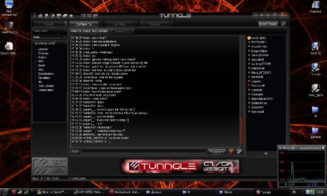Image resolution: width=327 pixels, height=196 pixels.
Task: Click the network icon beside the home icon
Action: point(46,16)
